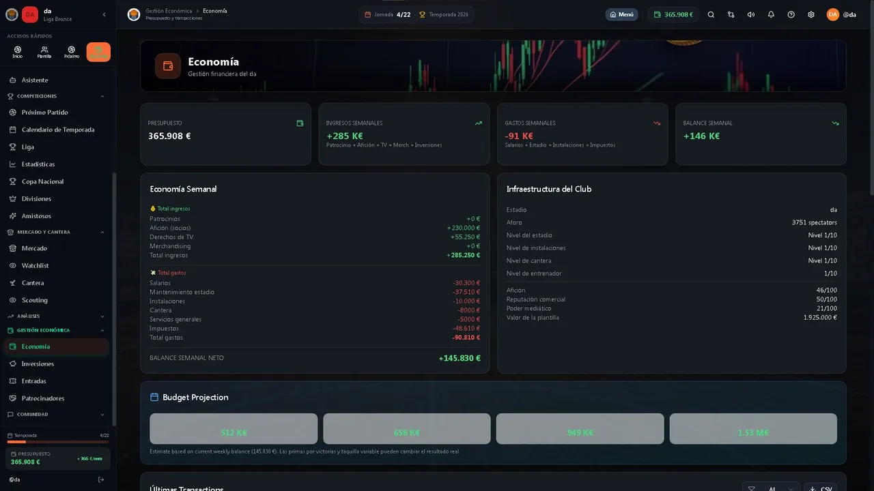Toggle sound with the speaker icon
Screen dimensions: 874x491
tap(751, 14)
